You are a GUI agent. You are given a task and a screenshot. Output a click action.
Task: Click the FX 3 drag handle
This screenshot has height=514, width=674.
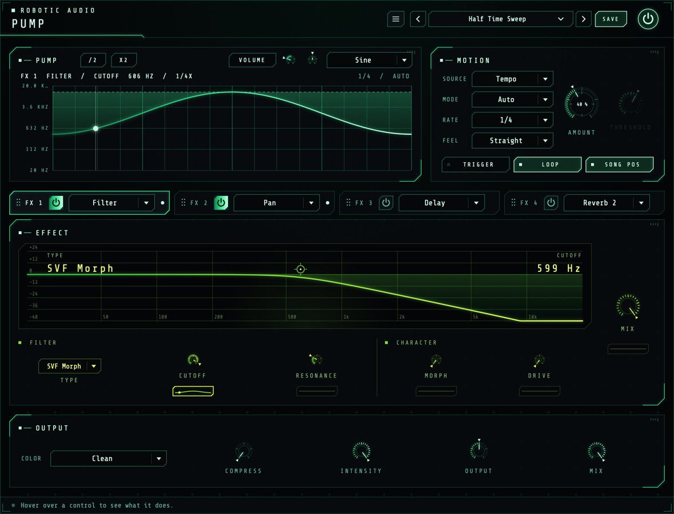pos(348,202)
